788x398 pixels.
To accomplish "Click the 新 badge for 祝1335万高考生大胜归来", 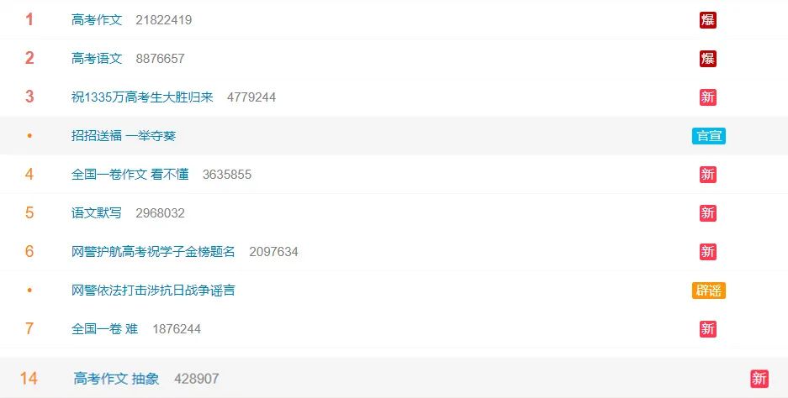I will point(707,97).
